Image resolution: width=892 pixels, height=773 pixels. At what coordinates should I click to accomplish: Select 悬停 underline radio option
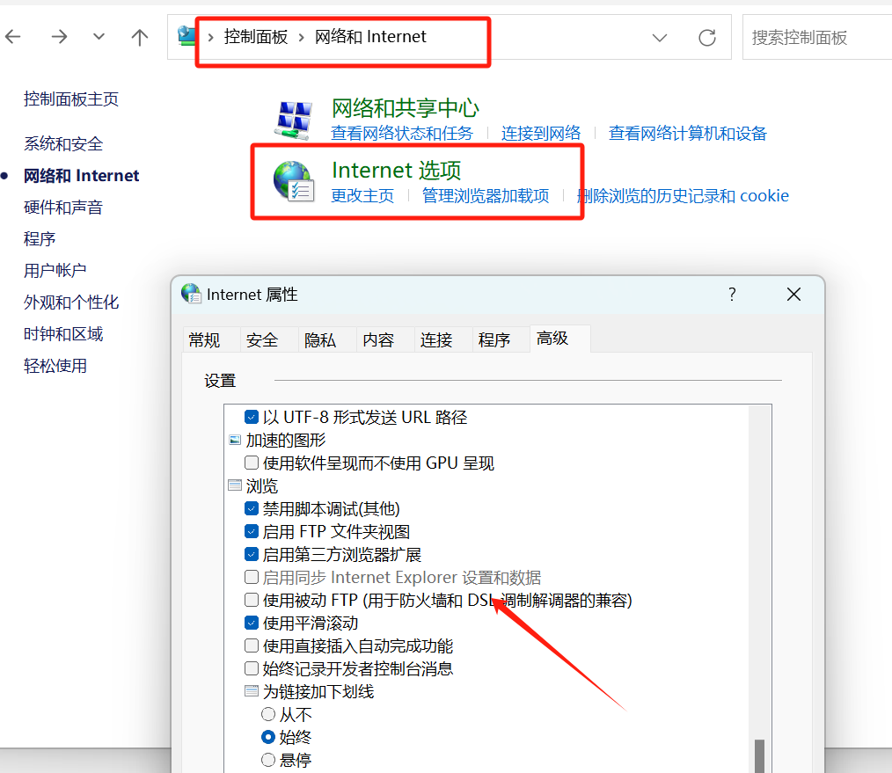(x=268, y=759)
